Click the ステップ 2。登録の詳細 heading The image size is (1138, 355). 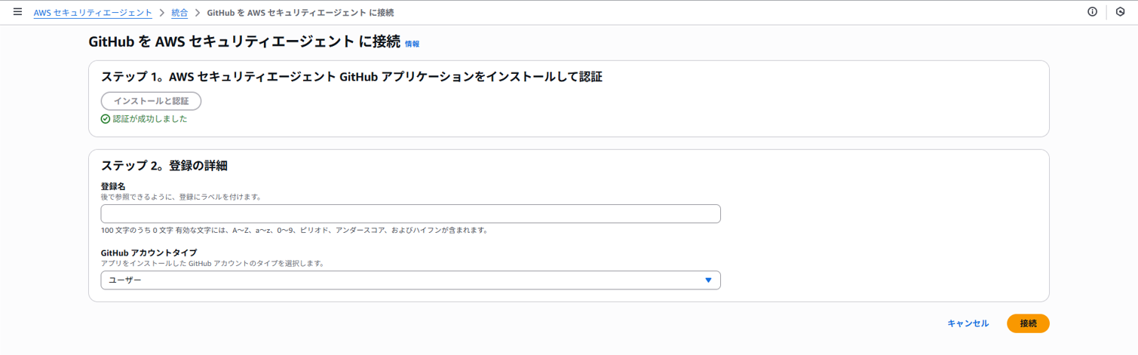click(164, 166)
